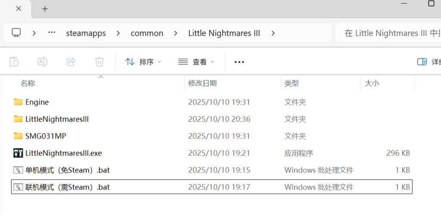Click the share icon in the toolbar
Viewport: 441px width, 215px height.
click(x=71, y=61)
